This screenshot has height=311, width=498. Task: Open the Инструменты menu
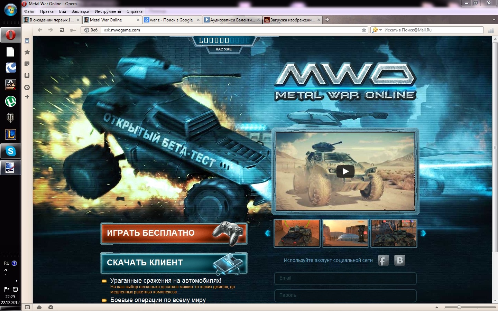coord(108,11)
